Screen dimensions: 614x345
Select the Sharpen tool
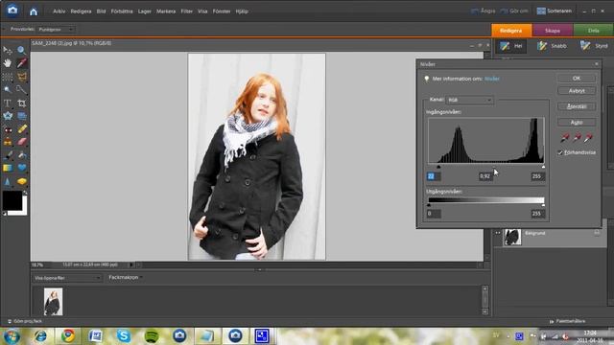tap(8, 181)
